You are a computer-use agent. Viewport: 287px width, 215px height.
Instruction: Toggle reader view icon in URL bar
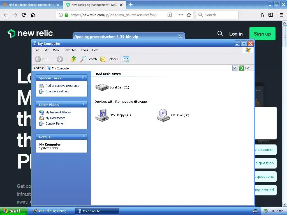[x=170, y=15]
